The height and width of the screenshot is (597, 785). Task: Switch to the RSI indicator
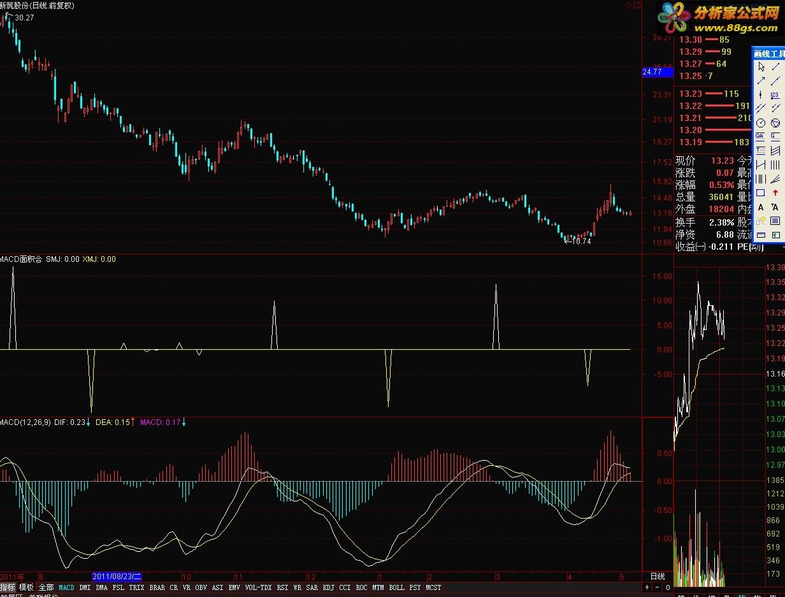click(282, 587)
